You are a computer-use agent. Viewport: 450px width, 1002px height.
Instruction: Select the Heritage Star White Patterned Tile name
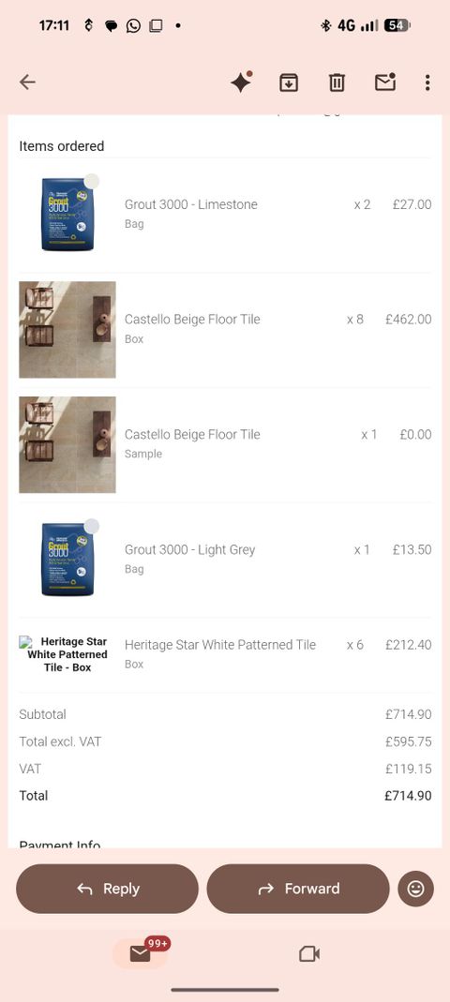click(x=220, y=645)
